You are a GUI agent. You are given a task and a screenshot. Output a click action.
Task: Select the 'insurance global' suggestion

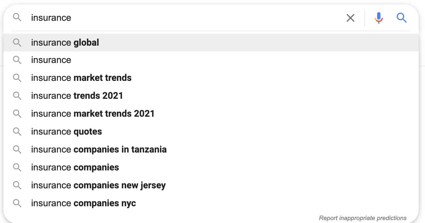65,42
